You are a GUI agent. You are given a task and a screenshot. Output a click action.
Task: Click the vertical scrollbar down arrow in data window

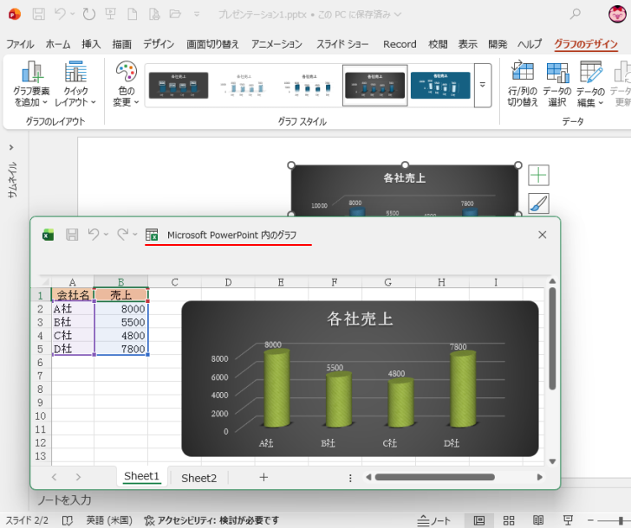click(x=552, y=461)
